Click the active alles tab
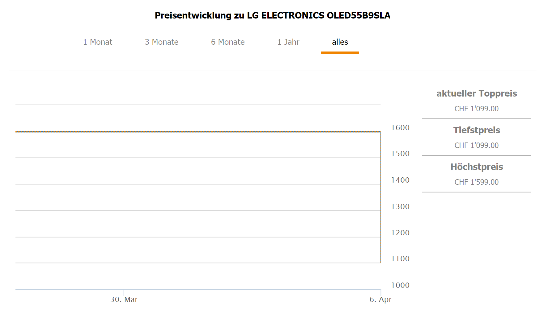This screenshot has width=539, height=318. (340, 42)
